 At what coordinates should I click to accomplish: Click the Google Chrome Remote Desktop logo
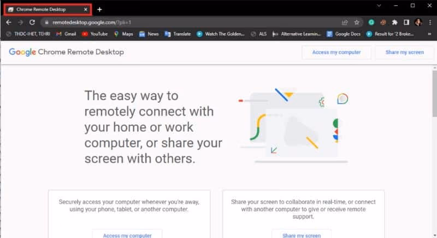[66, 52]
